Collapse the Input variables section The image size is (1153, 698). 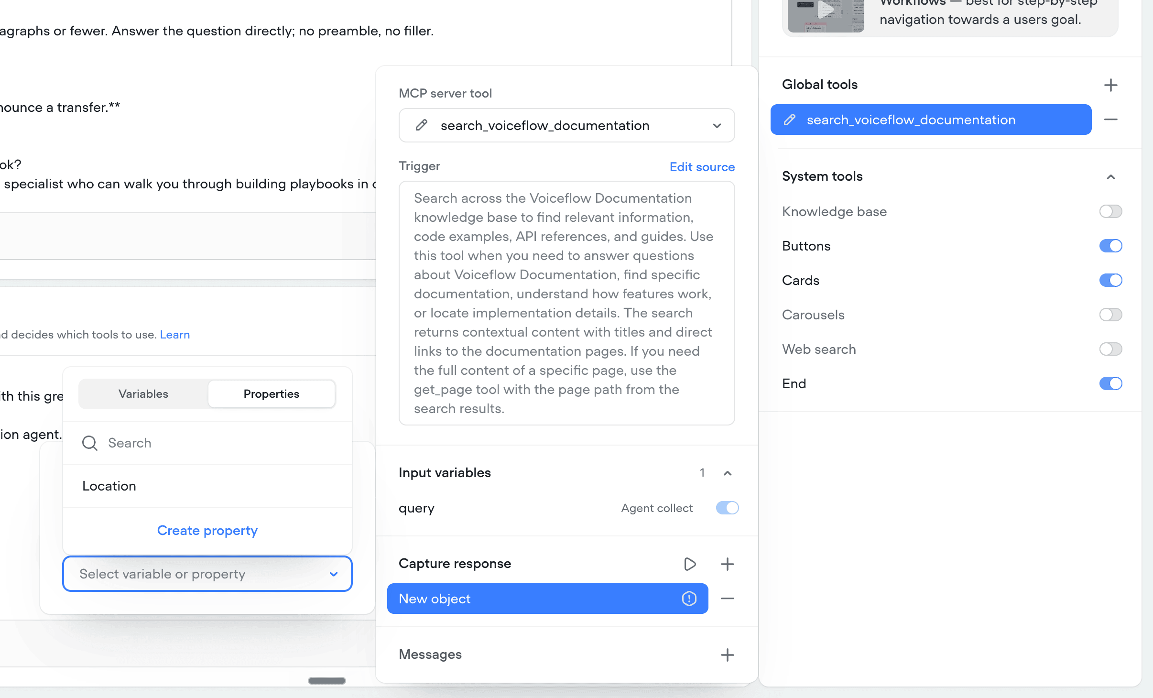pos(727,473)
